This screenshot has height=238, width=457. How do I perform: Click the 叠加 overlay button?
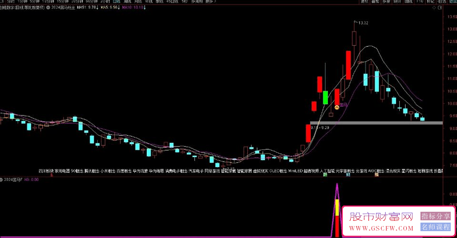[x=375, y=2]
